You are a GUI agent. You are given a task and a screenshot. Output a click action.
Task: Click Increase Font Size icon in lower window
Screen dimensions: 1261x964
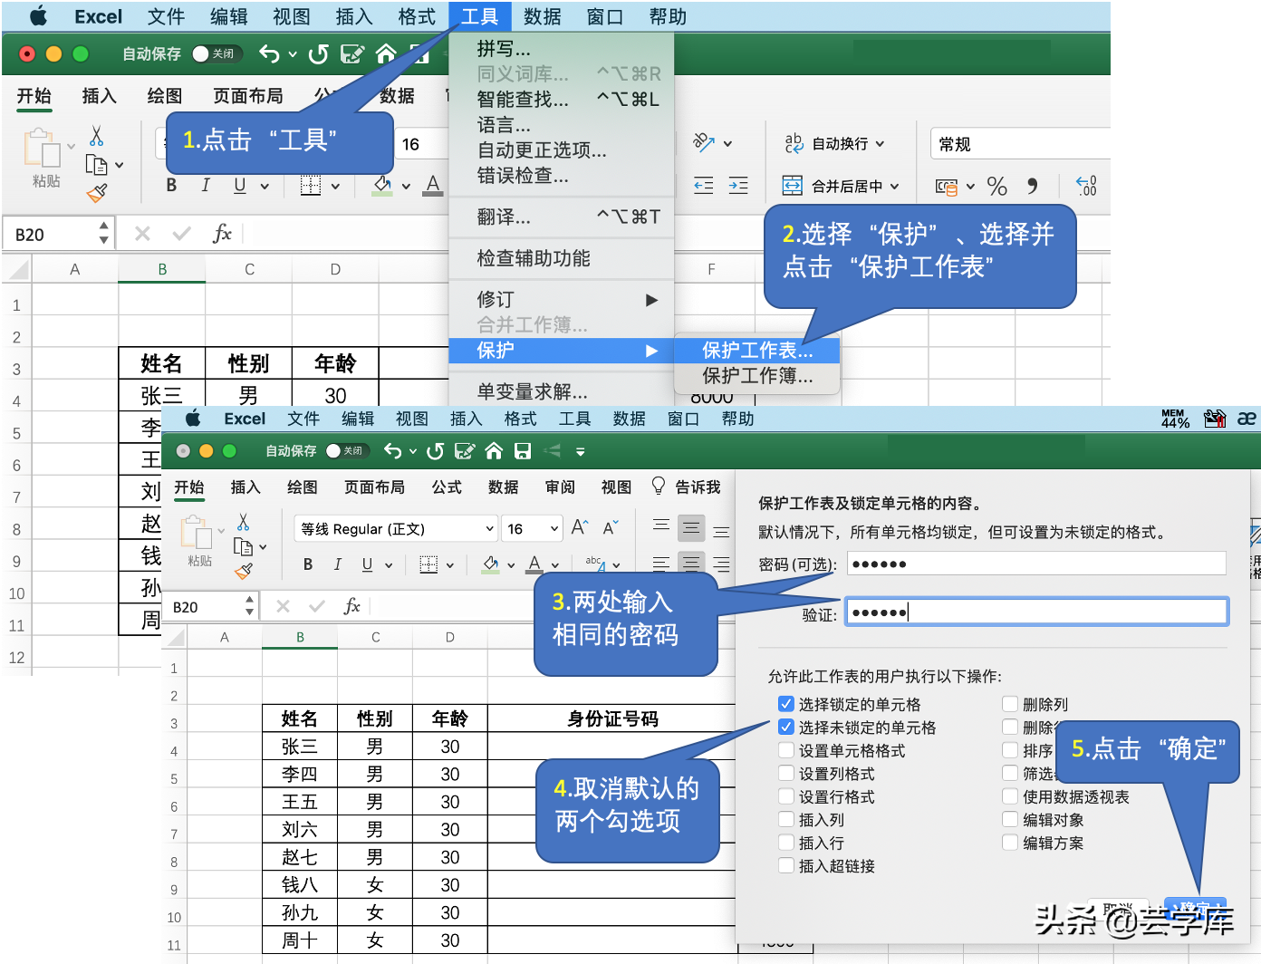tap(580, 527)
